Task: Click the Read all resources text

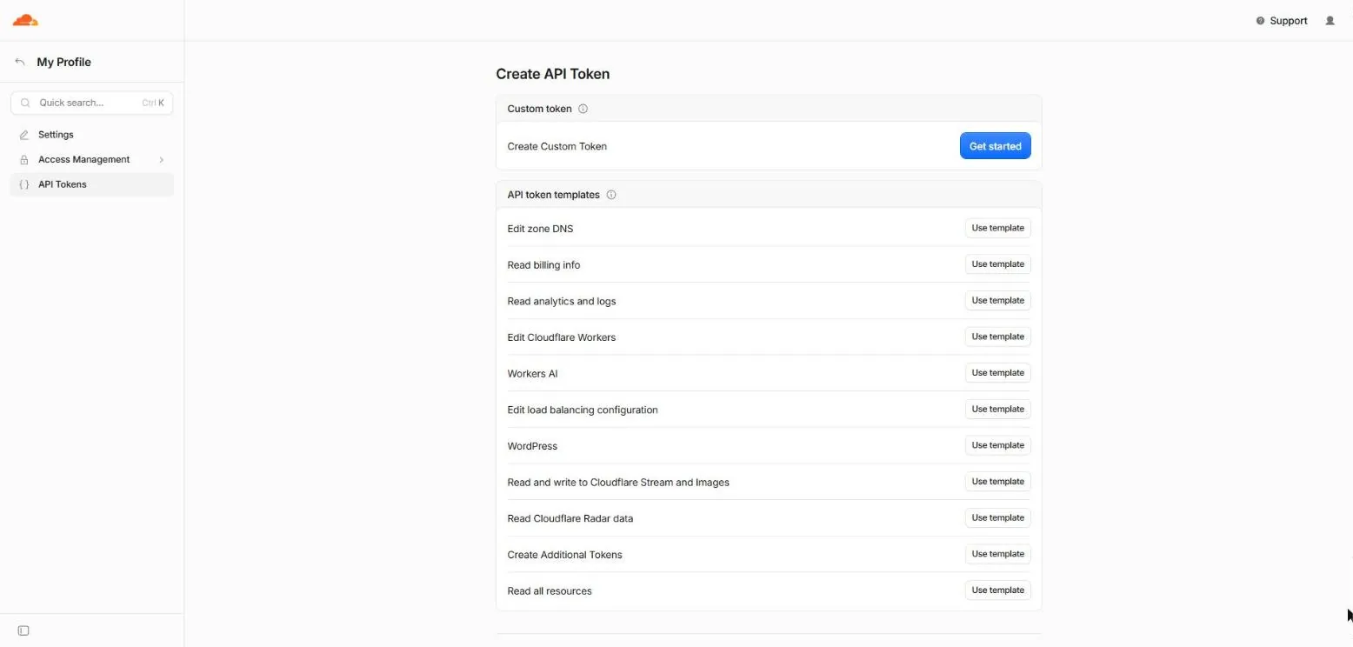Action: [550, 591]
